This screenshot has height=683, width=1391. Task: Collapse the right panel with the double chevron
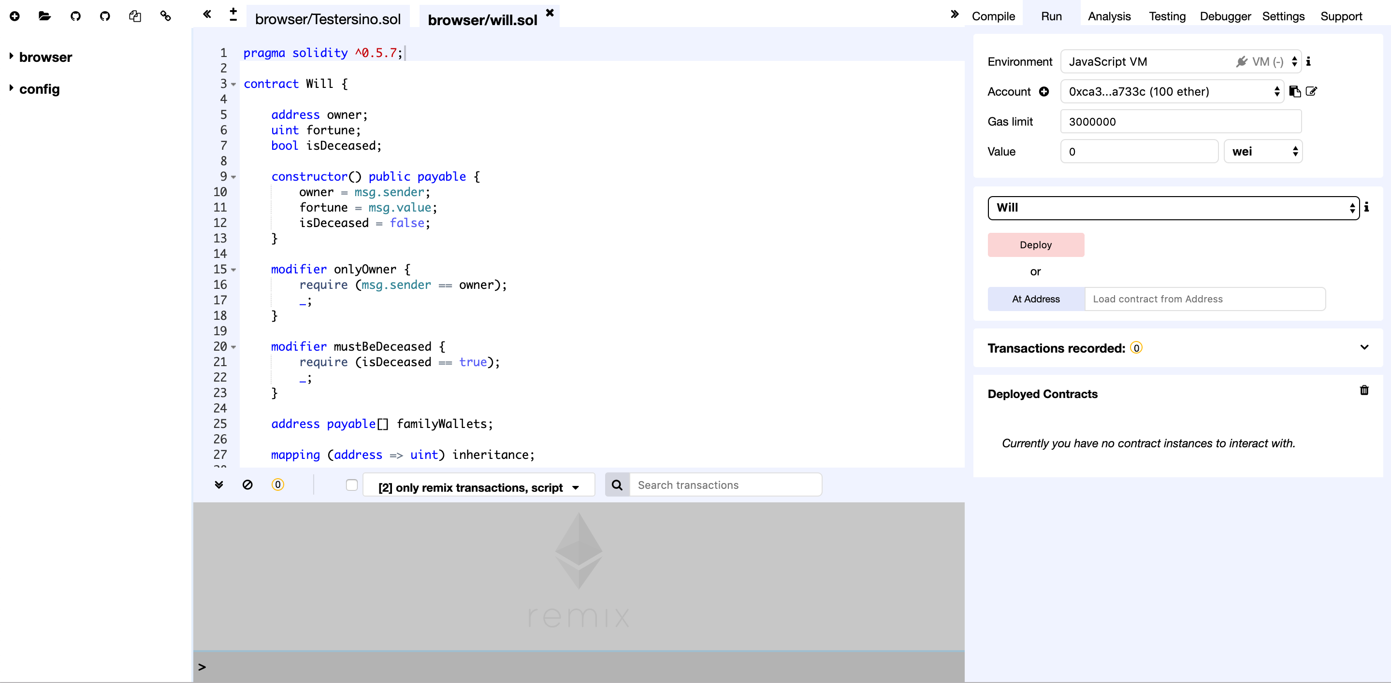tap(954, 14)
